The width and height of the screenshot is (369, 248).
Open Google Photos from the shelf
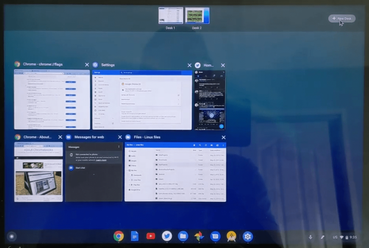pos(199,236)
